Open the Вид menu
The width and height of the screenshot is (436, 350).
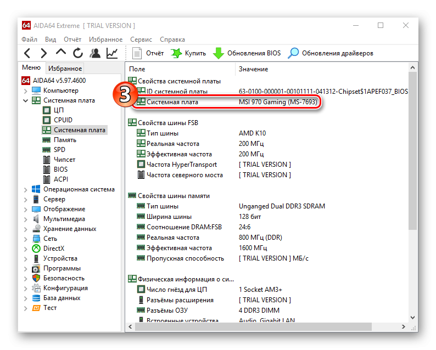[51, 39]
